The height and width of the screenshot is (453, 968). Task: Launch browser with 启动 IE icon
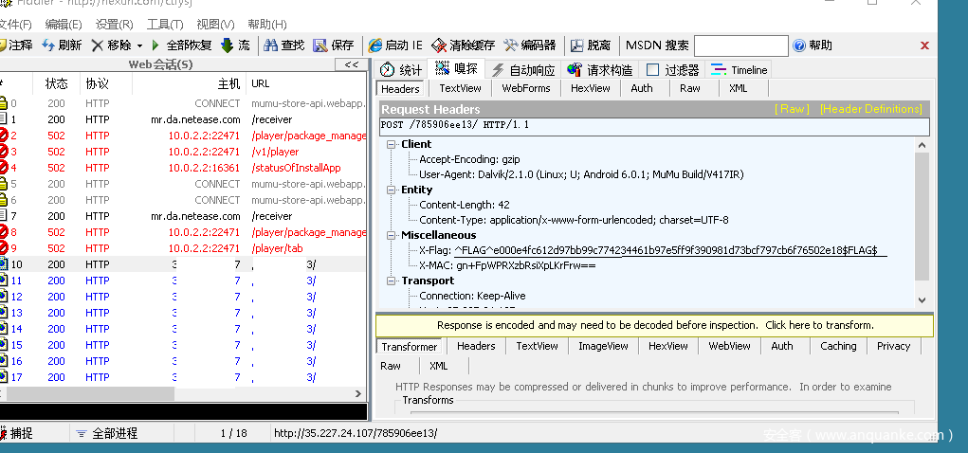[x=375, y=45]
